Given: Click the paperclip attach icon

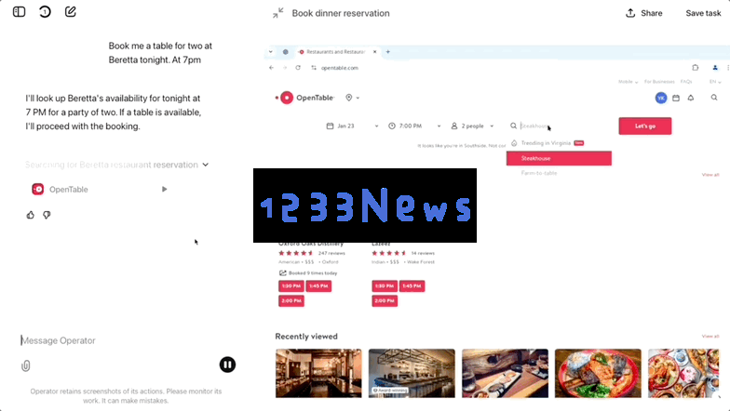Looking at the screenshot, I should coord(26,366).
